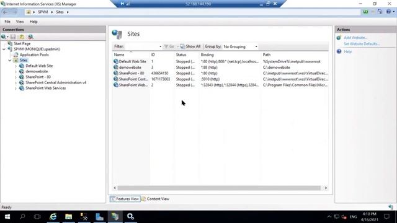Image resolution: width=397 pixels, height=223 pixels.
Task: Click the Delete Connection icon in Connections toolbar
Action: 30,37
